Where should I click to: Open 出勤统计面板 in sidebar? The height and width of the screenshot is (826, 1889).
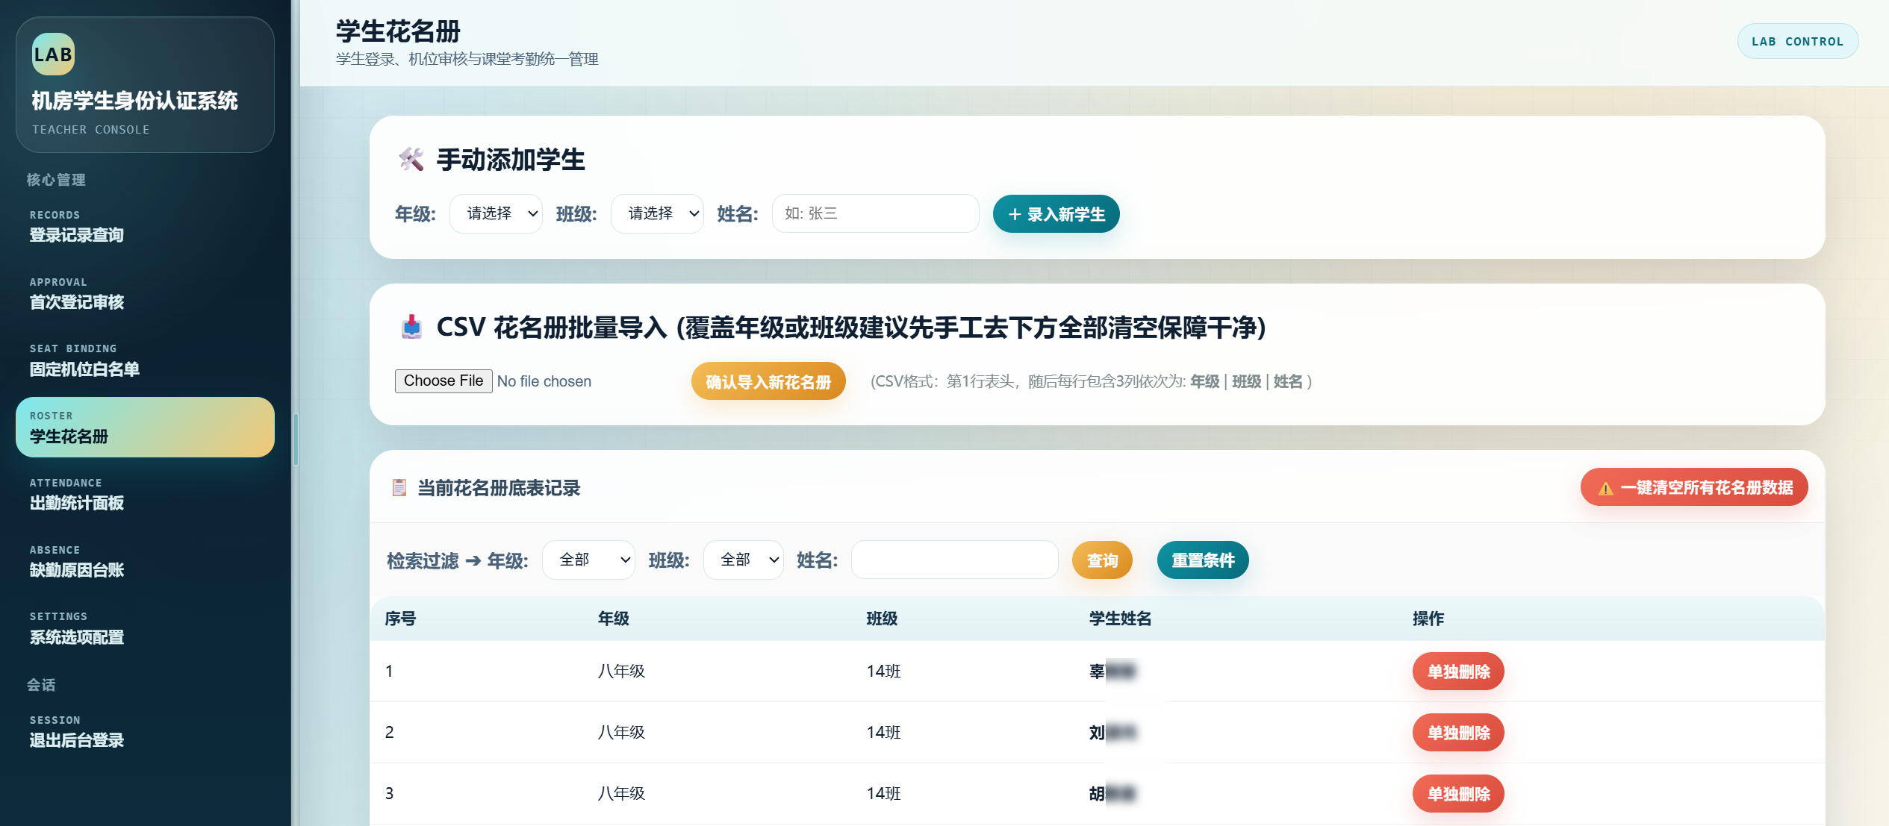coord(145,494)
